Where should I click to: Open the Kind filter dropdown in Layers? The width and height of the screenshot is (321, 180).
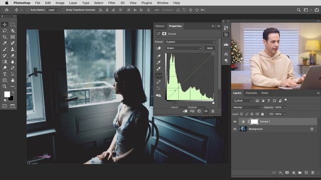[x=243, y=101]
